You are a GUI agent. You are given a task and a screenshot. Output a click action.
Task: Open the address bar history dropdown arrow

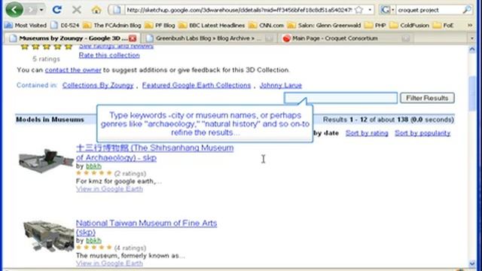coord(370,10)
